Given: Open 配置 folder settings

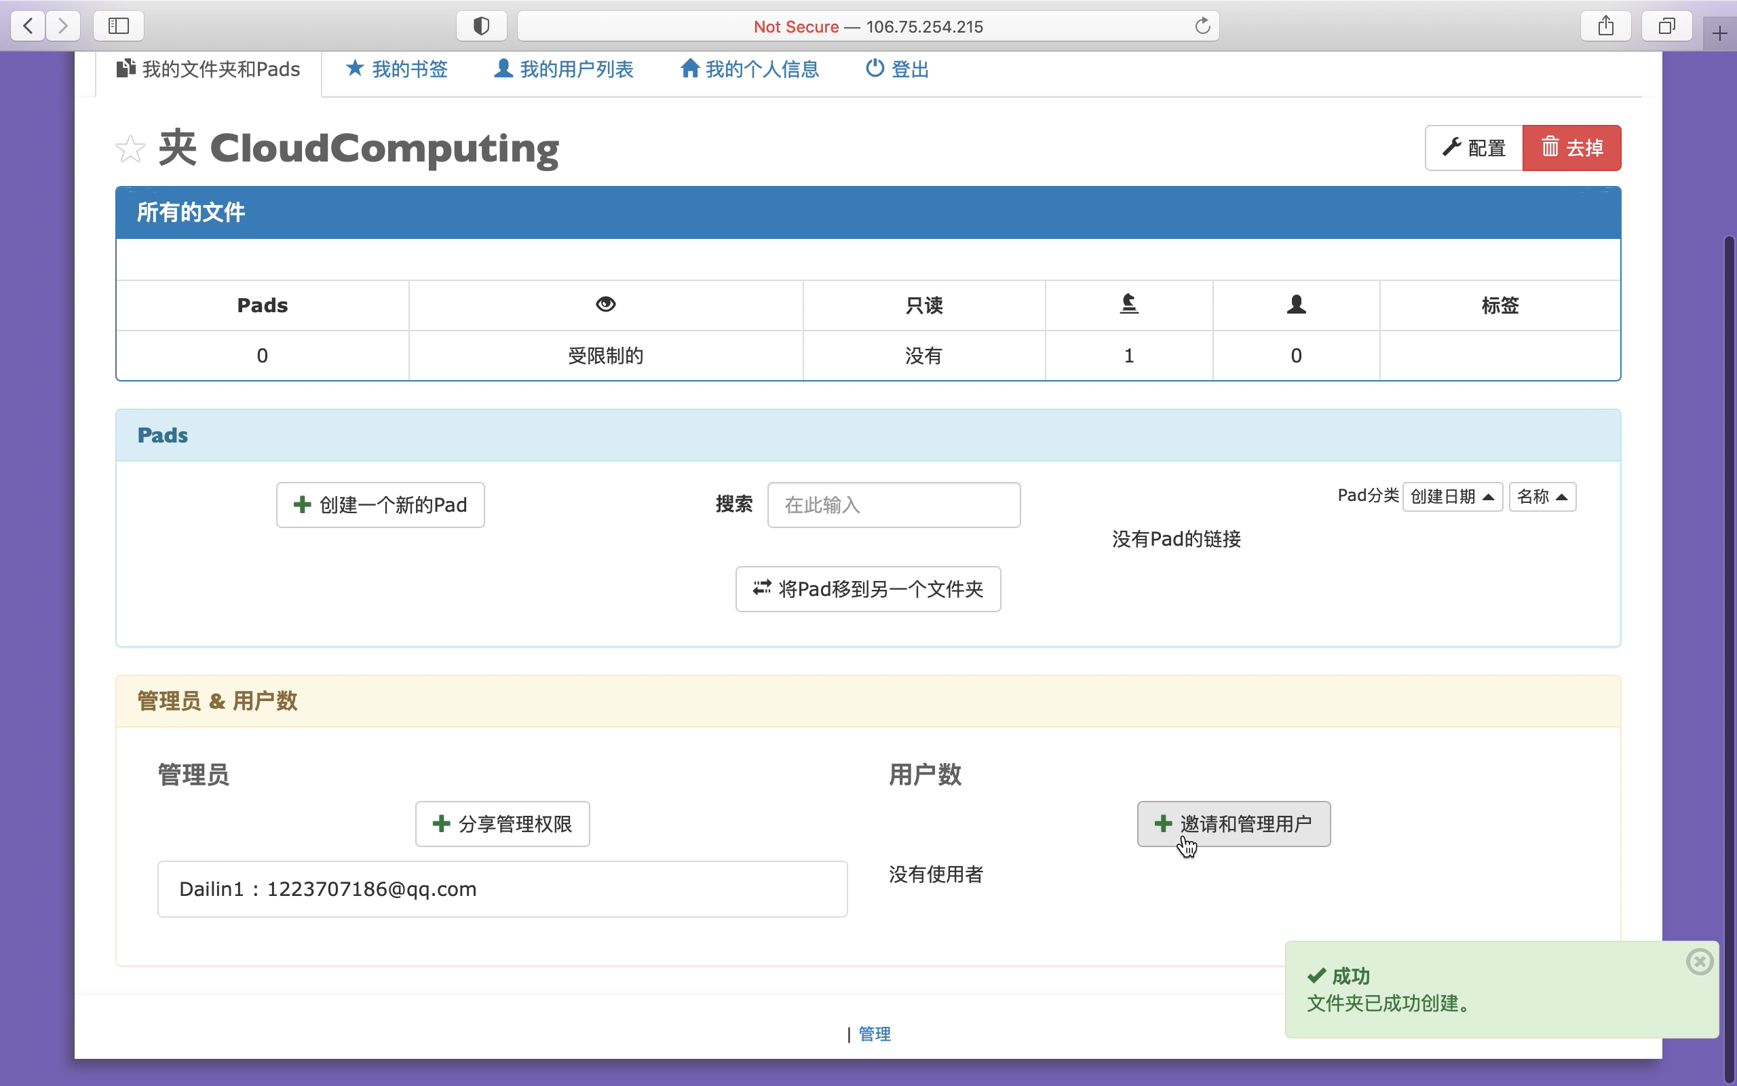Looking at the screenshot, I should pyautogui.click(x=1474, y=148).
